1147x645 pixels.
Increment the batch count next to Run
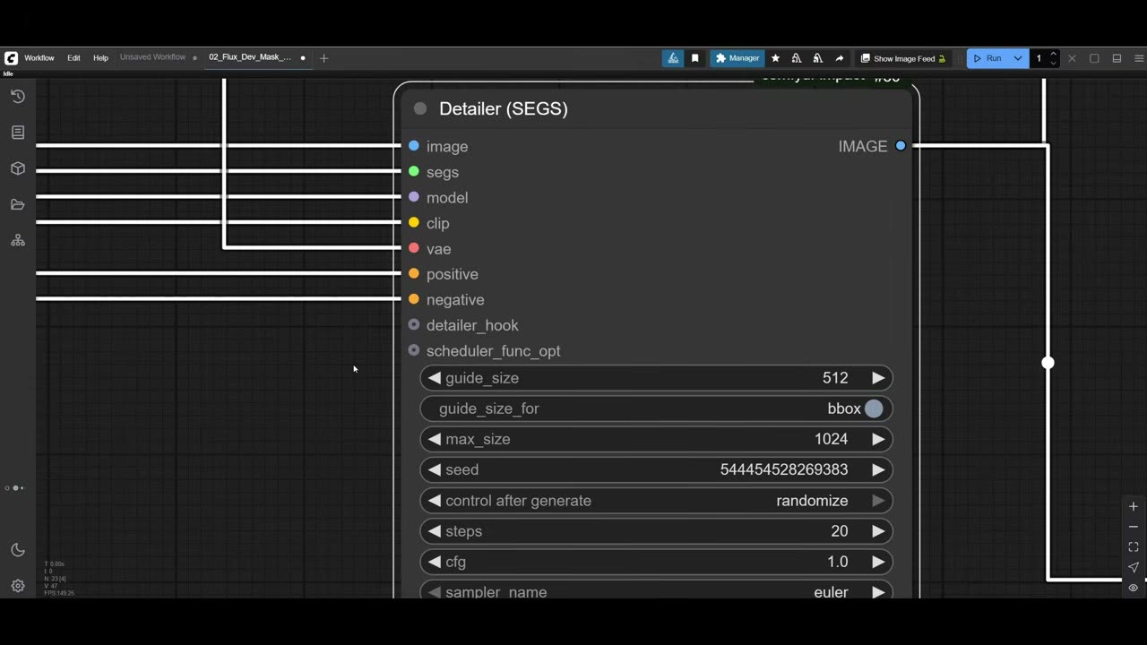point(1053,55)
